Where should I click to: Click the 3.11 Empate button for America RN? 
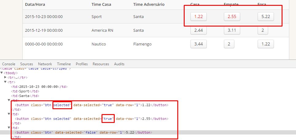point(232,30)
